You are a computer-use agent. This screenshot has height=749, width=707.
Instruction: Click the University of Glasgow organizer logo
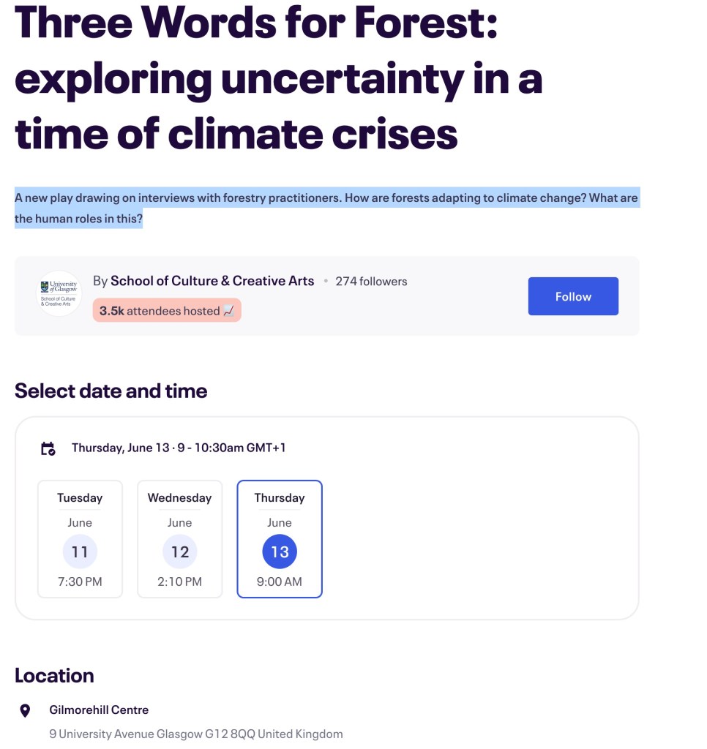pos(59,294)
